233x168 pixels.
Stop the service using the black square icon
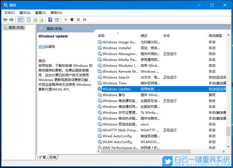pyautogui.click(x=72, y=20)
